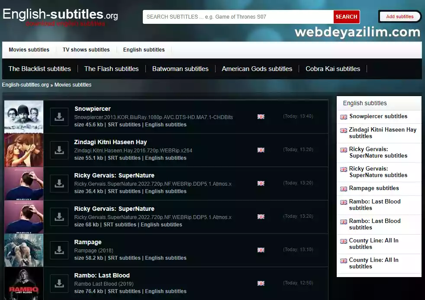Click UK flag in Ricky Gervais 36.4 kb row

261,183
